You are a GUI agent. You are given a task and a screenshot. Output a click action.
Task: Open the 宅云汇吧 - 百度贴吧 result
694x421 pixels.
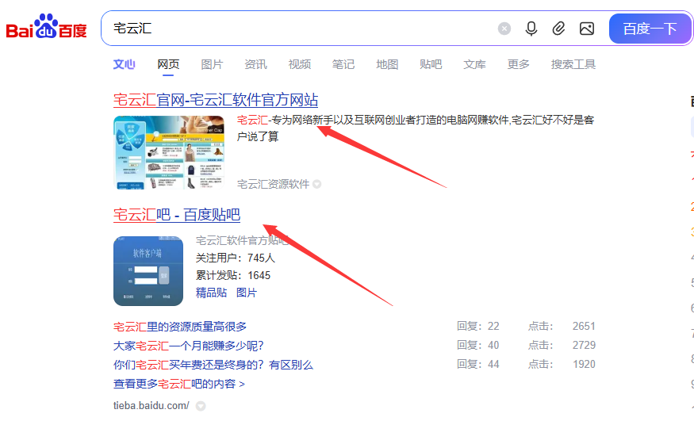coord(177,215)
